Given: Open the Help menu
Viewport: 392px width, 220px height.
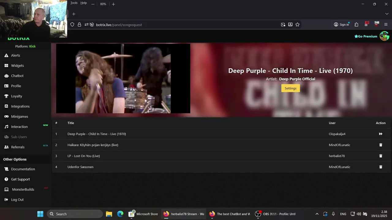Looking at the screenshot, I should click(x=84, y=3).
